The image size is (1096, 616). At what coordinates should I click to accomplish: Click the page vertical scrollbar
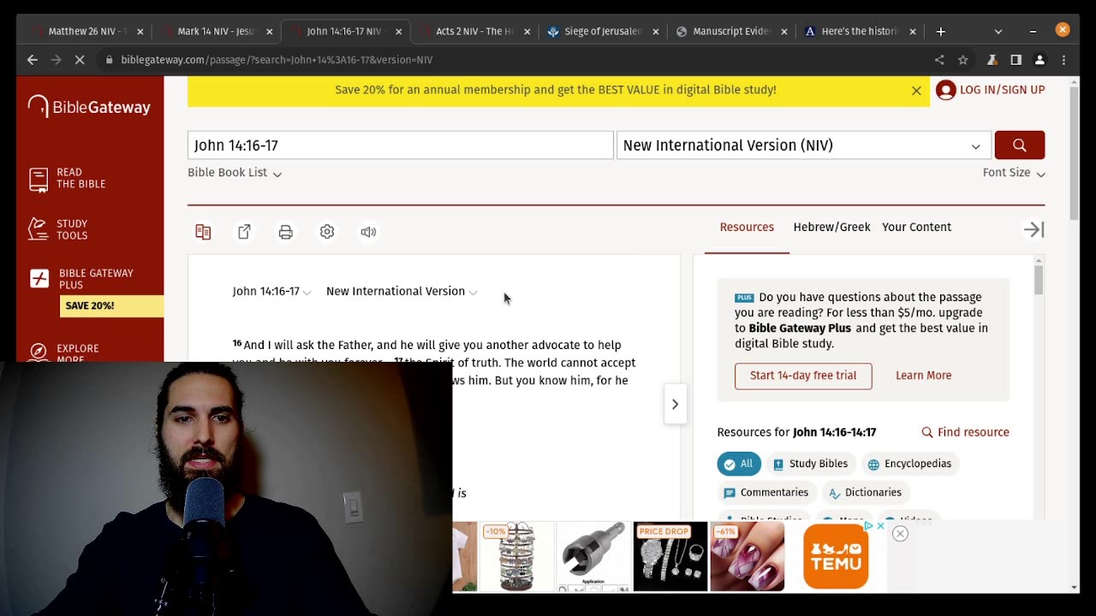tap(1075, 154)
